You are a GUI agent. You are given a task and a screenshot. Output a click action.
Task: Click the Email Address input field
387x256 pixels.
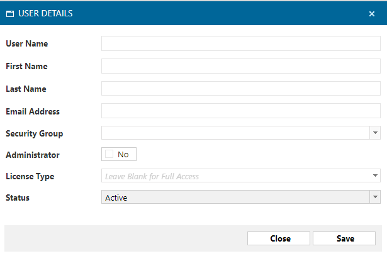(240, 111)
